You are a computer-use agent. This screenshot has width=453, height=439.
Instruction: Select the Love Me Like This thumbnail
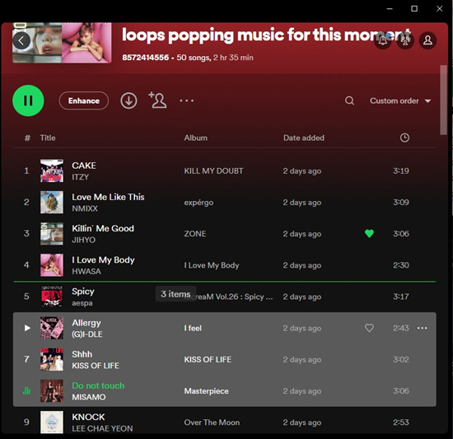[52, 202]
